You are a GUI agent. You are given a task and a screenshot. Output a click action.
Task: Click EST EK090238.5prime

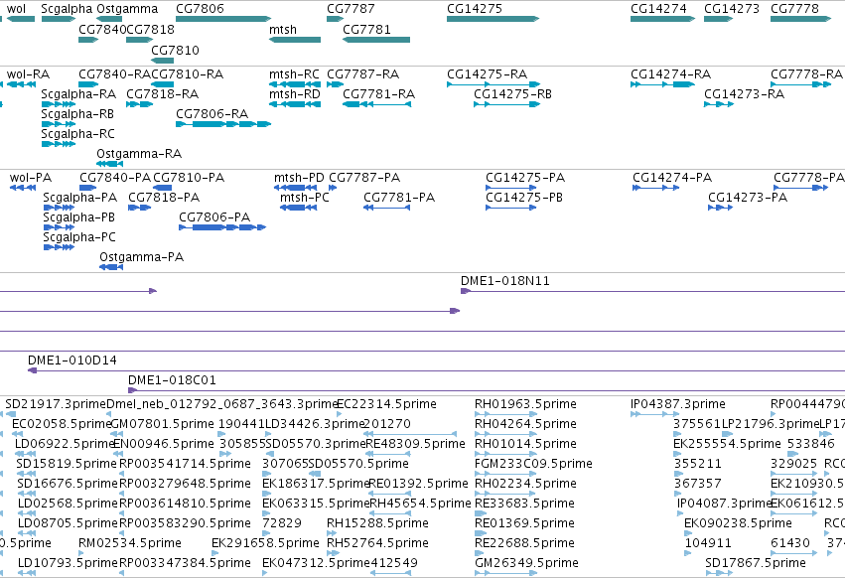pos(739,523)
